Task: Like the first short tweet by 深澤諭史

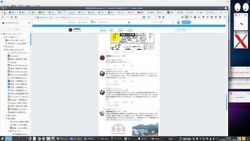Action: coord(123,65)
